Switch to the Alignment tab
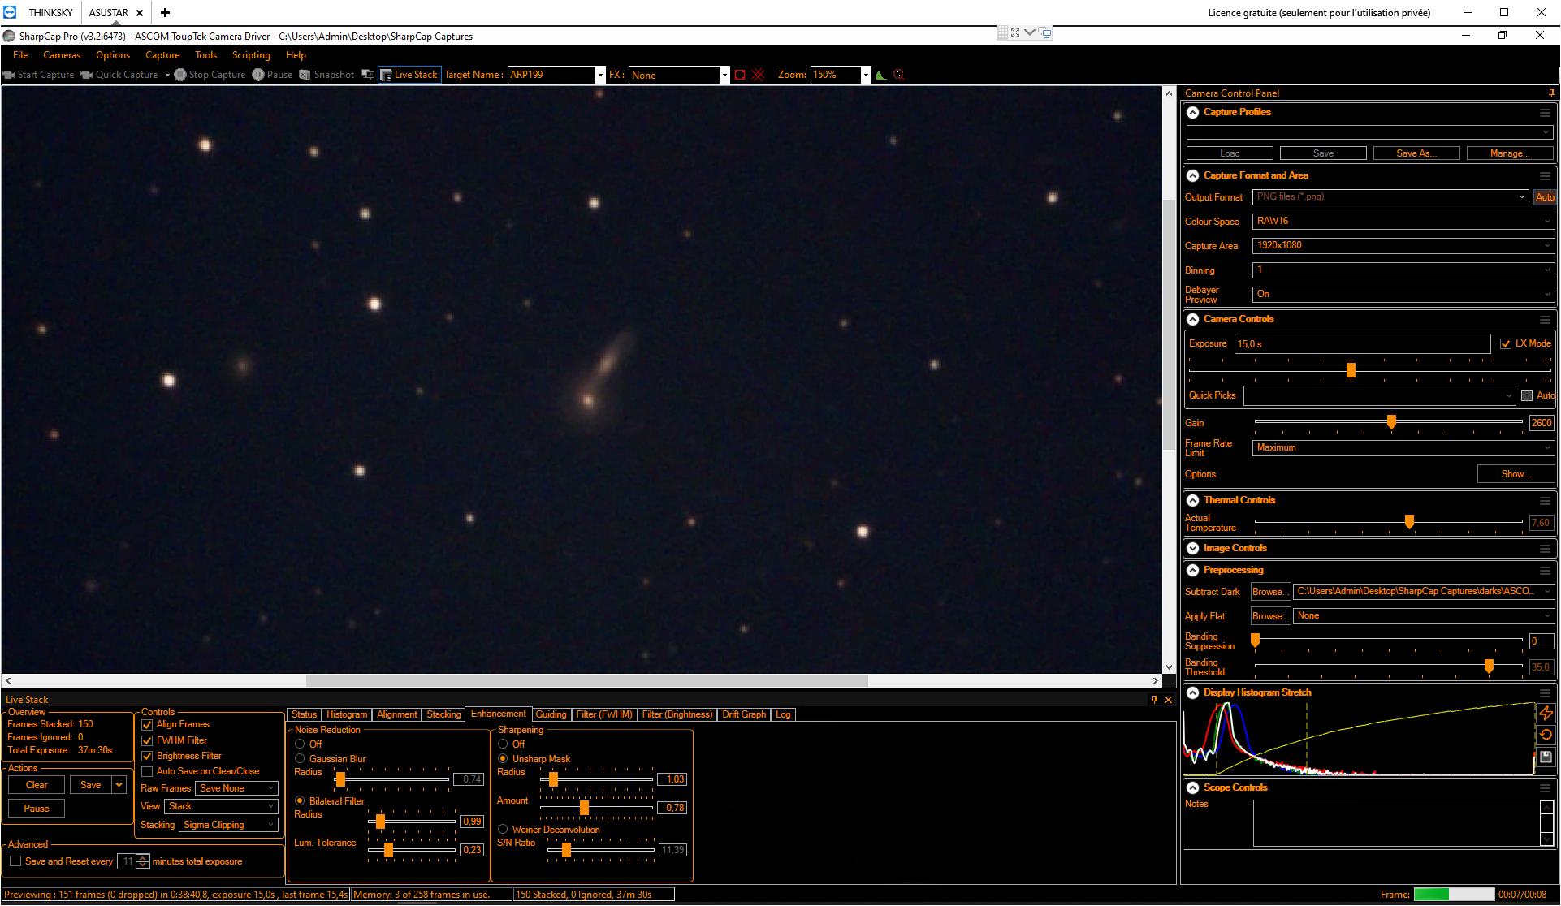1561x906 pixels. (x=396, y=715)
